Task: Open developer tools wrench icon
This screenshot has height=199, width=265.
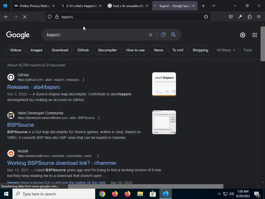Action: coord(240,17)
